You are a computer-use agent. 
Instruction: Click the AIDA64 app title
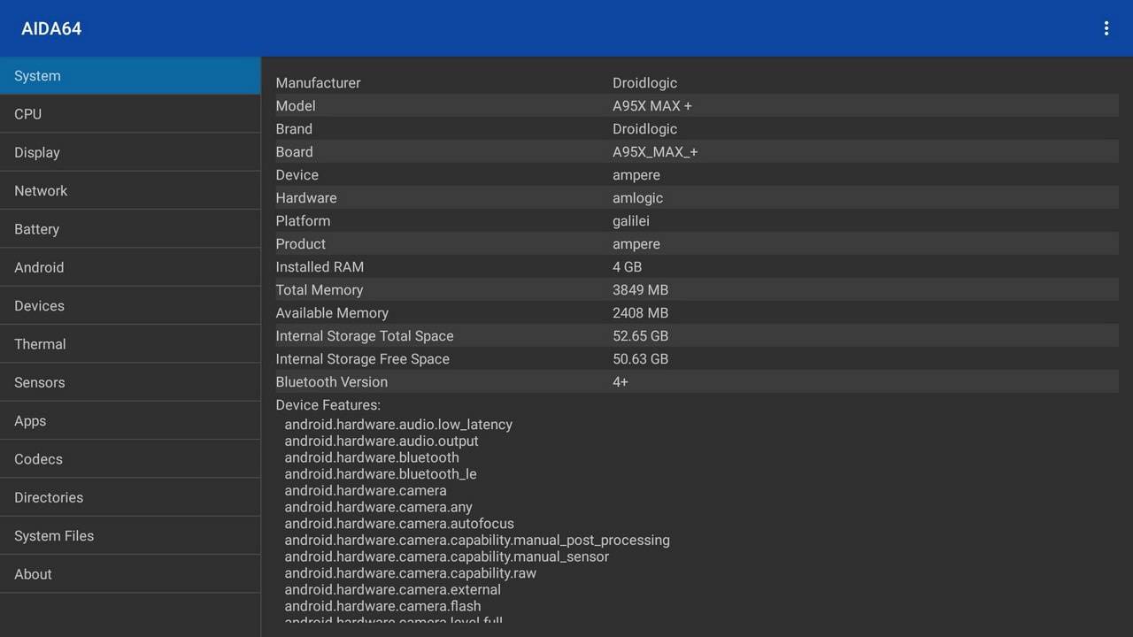pos(51,28)
